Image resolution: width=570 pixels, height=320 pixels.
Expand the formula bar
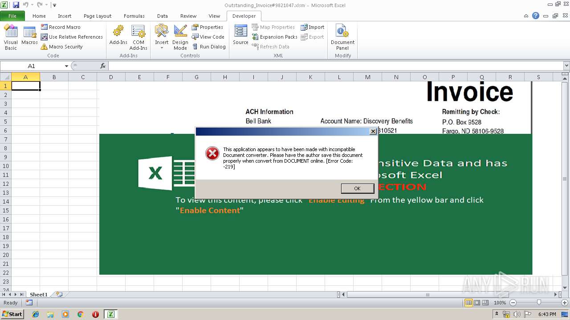(x=566, y=66)
